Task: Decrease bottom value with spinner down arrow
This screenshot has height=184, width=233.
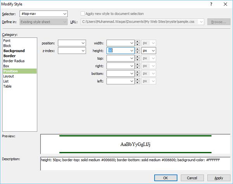Action: (137, 75)
